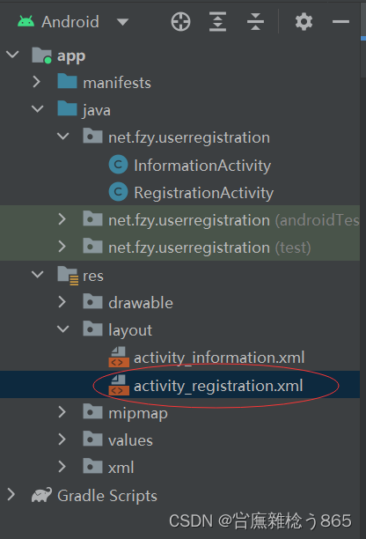Expand the xml resource folder
The image size is (366, 539).
(62, 467)
